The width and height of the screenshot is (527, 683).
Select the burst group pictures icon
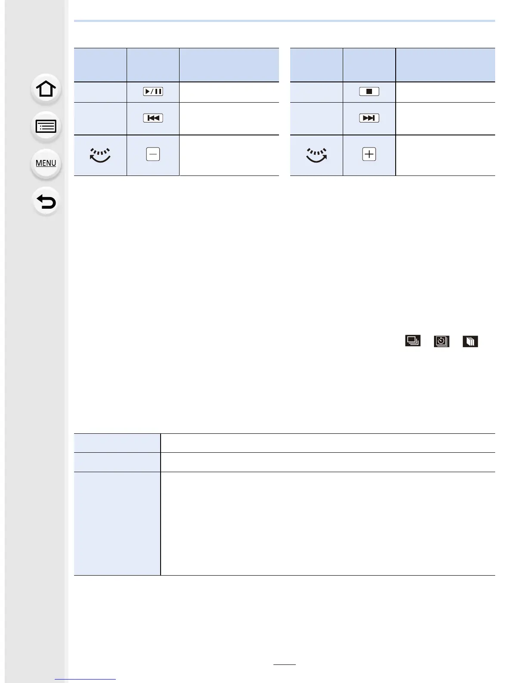pos(413,341)
